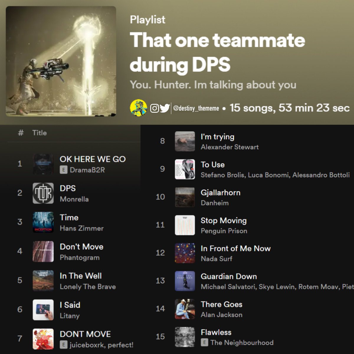Select the track Gjallarhorn

click(x=220, y=193)
